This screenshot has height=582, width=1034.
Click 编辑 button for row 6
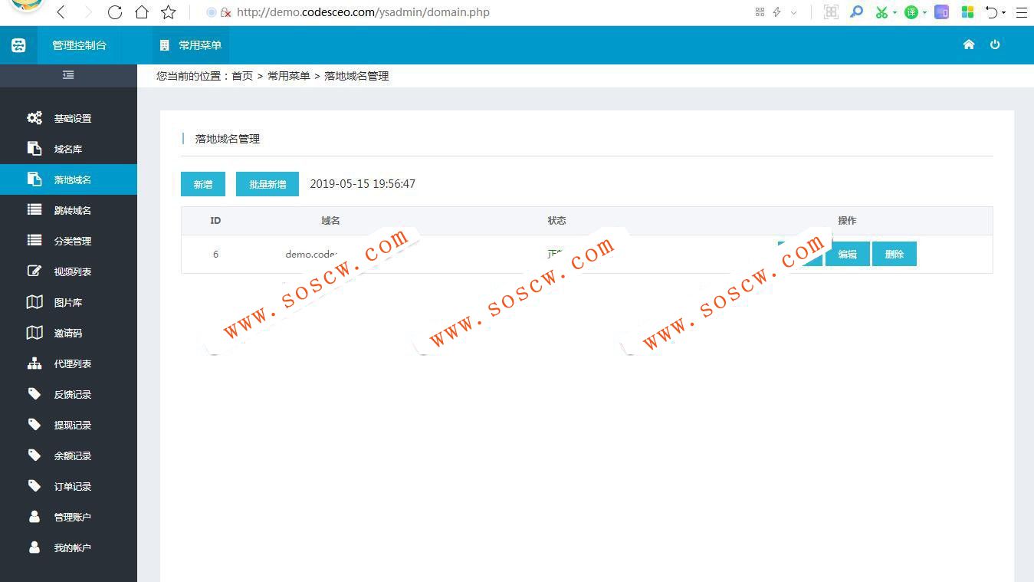tap(848, 254)
